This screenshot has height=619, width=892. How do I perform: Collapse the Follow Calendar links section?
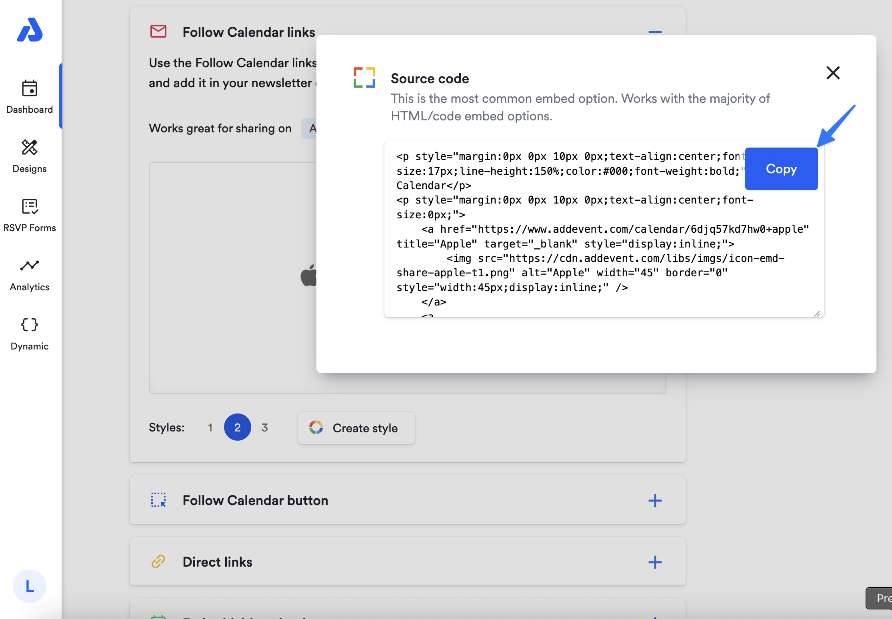(655, 32)
